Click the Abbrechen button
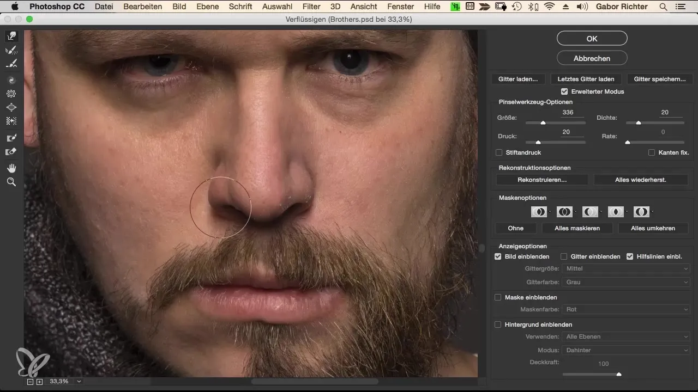The height and width of the screenshot is (392, 698). pyautogui.click(x=592, y=58)
